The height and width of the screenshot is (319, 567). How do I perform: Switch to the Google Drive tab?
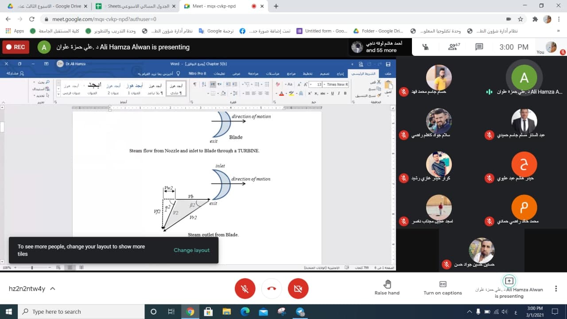(46, 6)
